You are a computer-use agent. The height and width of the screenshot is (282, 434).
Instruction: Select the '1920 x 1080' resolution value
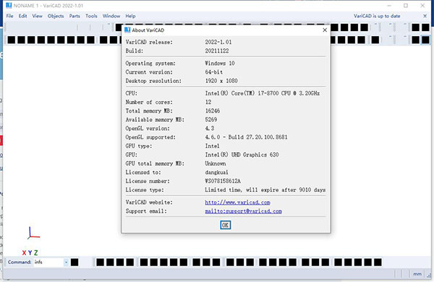tap(221, 81)
